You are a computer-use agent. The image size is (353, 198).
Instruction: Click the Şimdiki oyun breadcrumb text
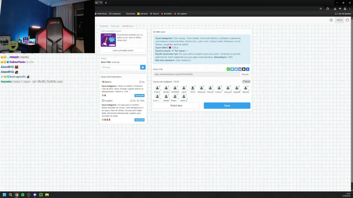point(128,26)
